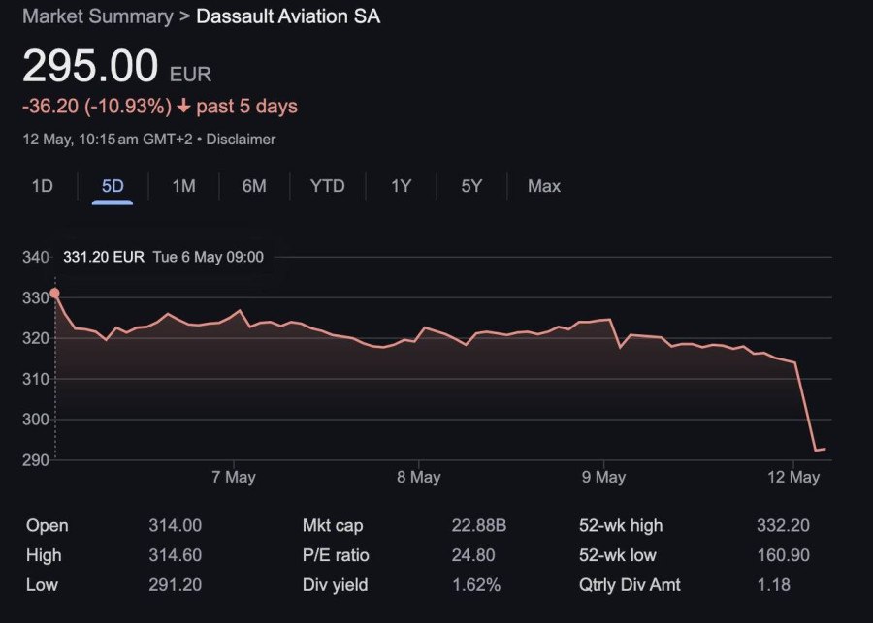Click the highlighted data point dot on chart
The image size is (873, 623).
(x=54, y=293)
